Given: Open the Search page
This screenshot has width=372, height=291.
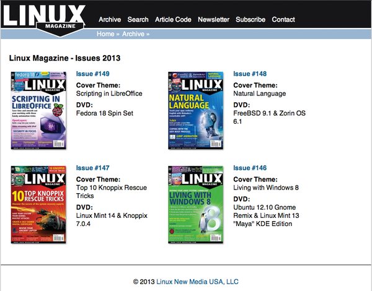Looking at the screenshot, I should point(138,20).
